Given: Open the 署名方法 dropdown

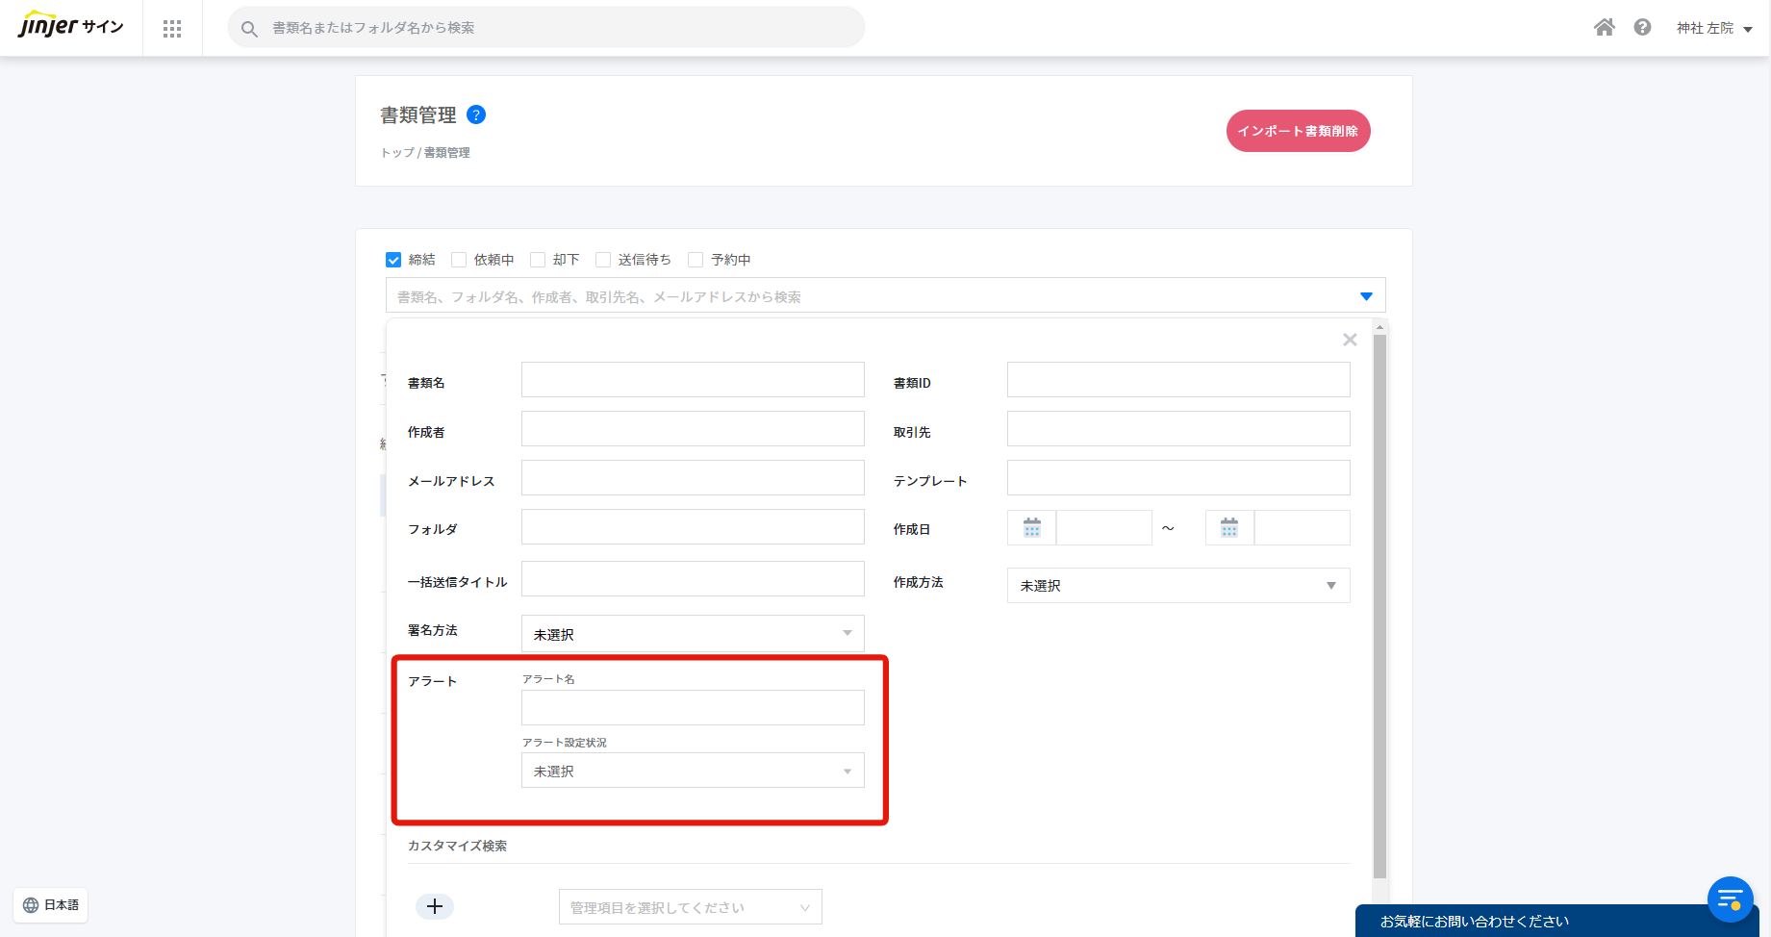Looking at the screenshot, I should (693, 634).
